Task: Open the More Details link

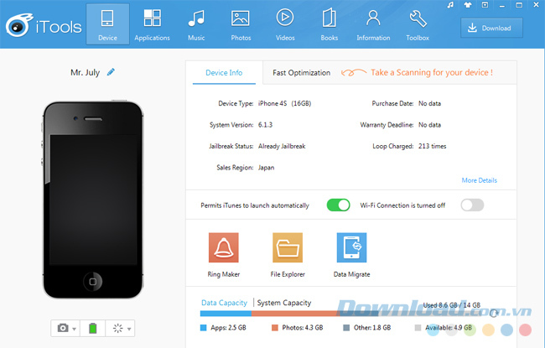Action: (x=480, y=180)
